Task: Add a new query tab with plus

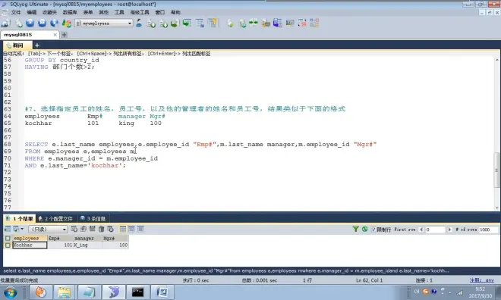Action: tap(37, 45)
